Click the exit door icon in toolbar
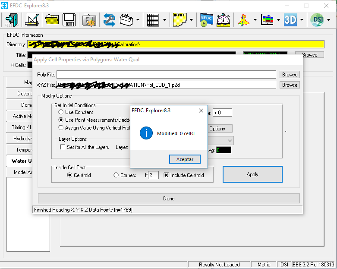The image size is (337, 269). point(12,20)
